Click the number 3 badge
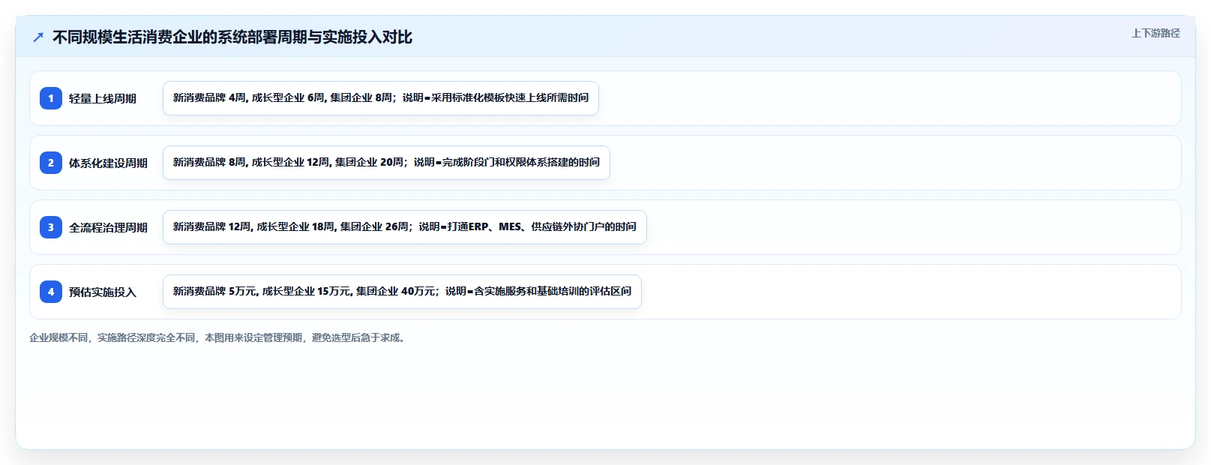The width and height of the screenshot is (1211, 465). tap(51, 227)
